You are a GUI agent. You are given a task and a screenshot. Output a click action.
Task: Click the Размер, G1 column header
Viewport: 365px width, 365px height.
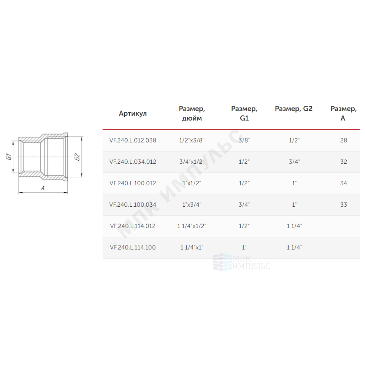(x=244, y=113)
